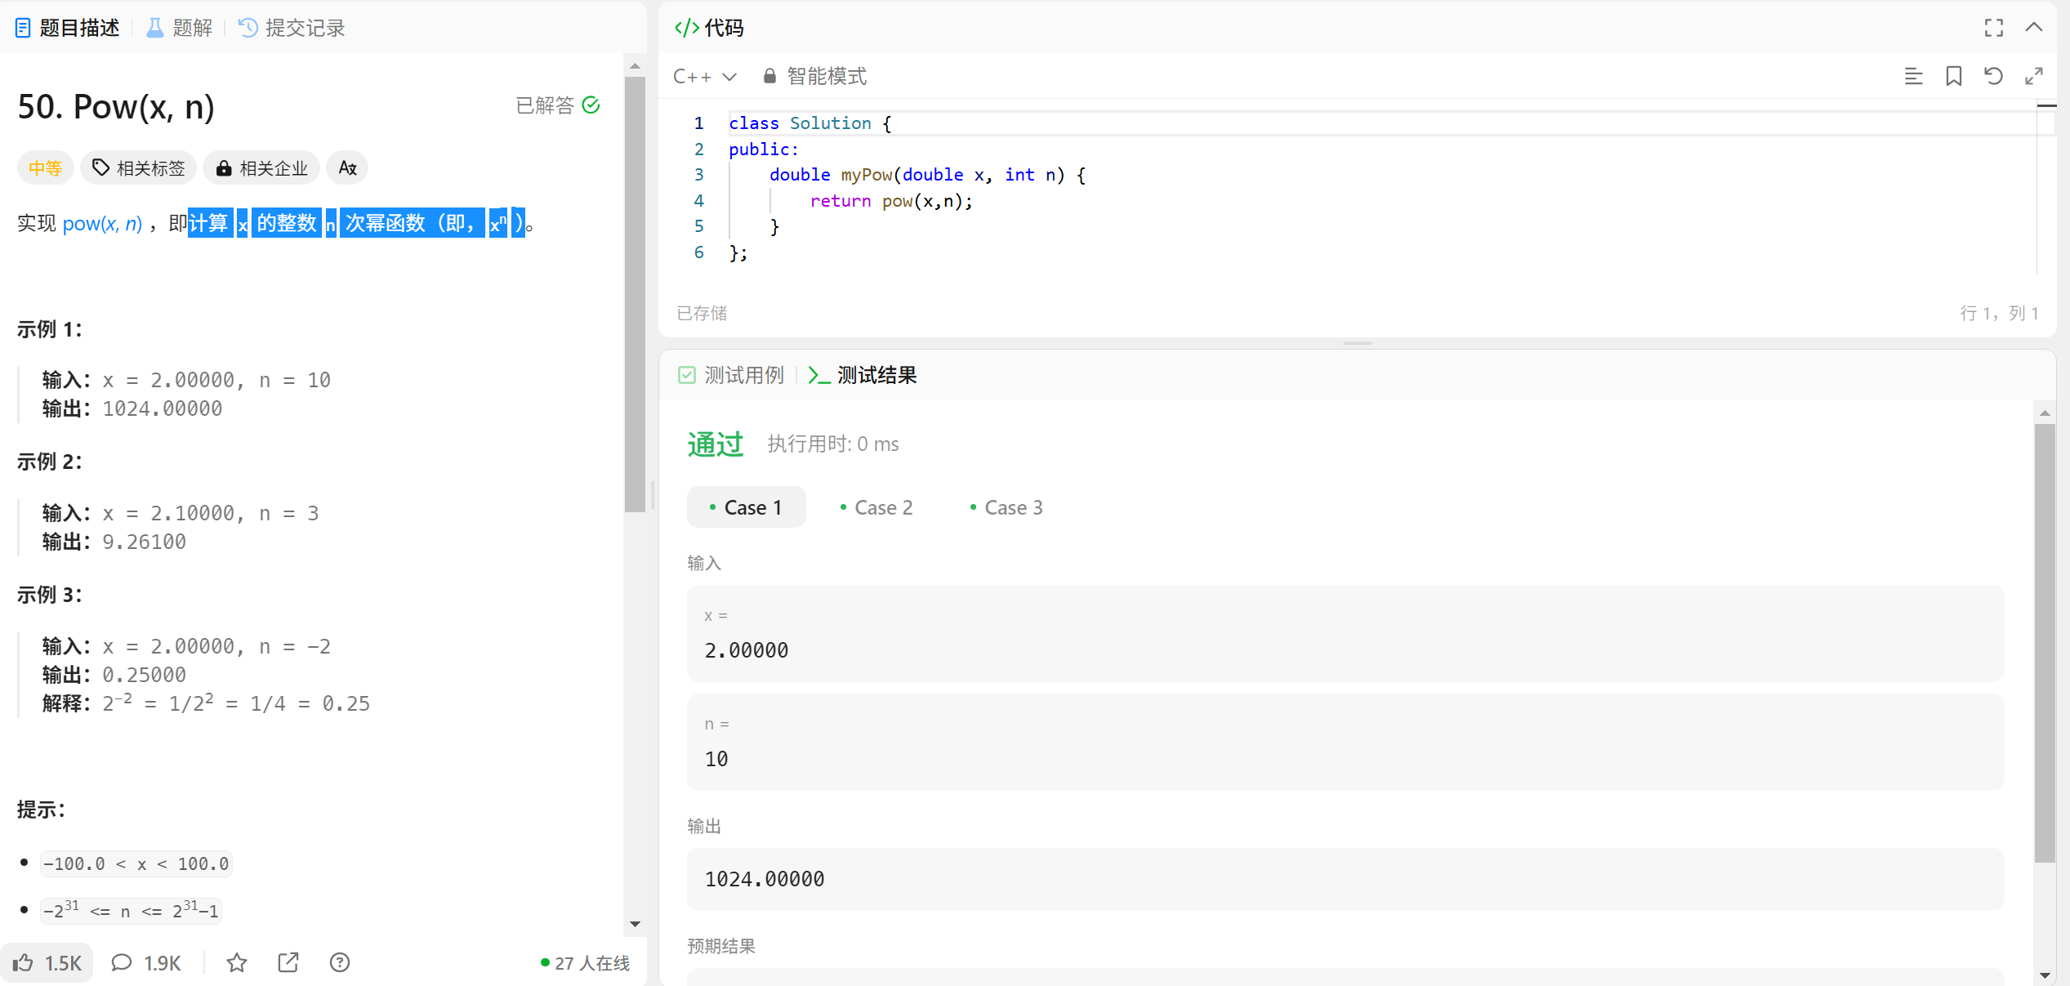2070x986 pixels.
Task: Open the help question mark icon
Action: (x=340, y=962)
